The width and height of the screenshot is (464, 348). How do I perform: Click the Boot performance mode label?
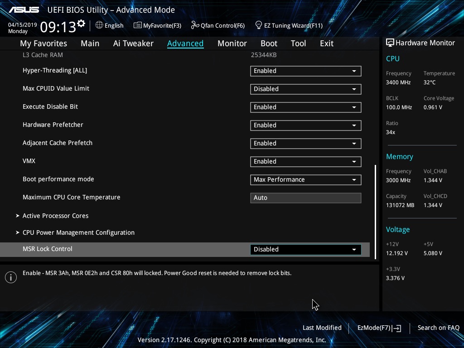tap(58, 179)
